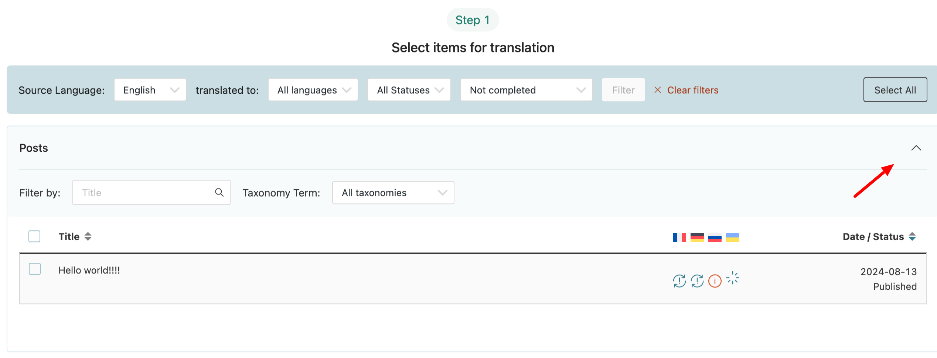Click French needs-update status icon for Hello world
Image resolution: width=937 pixels, height=358 pixels.
[x=679, y=281]
